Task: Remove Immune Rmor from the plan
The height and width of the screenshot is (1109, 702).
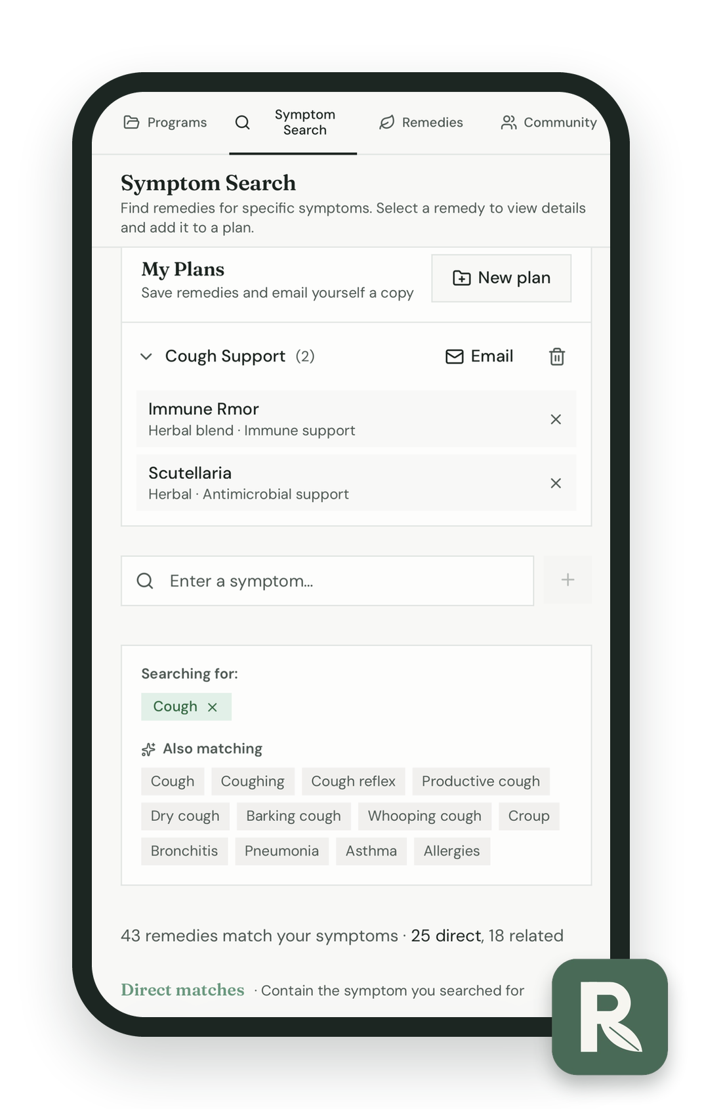Action: [556, 419]
